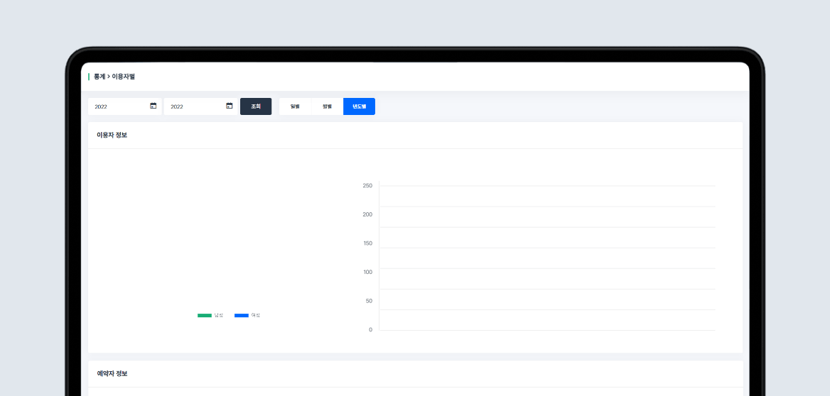Click 통계 in the breadcrumb
830x396 pixels.
pos(99,76)
